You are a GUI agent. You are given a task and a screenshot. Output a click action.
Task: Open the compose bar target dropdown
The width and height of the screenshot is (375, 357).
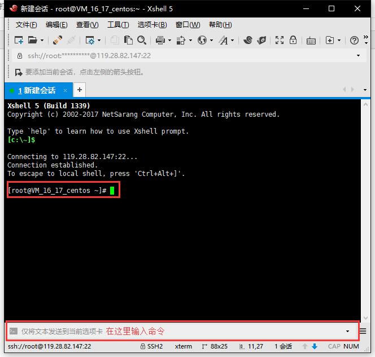(x=347, y=331)
